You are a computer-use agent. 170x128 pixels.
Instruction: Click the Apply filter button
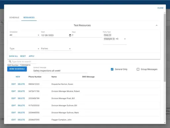tap(31, 56)
